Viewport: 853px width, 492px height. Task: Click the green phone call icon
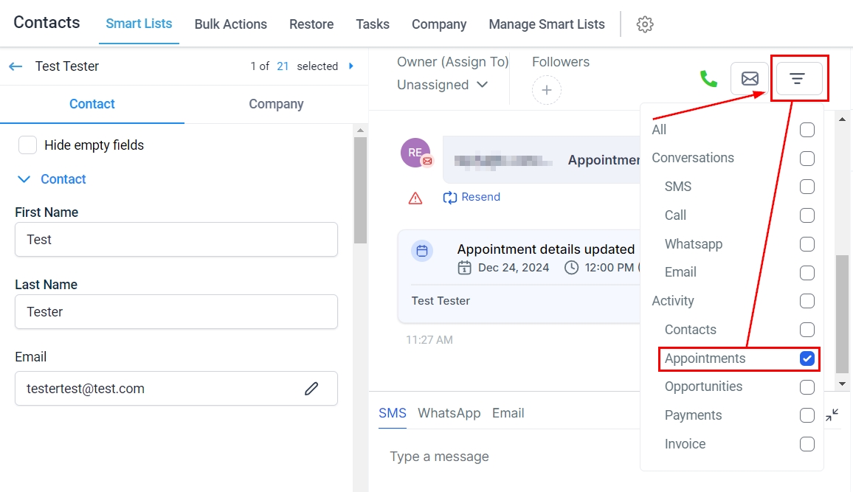708,79
